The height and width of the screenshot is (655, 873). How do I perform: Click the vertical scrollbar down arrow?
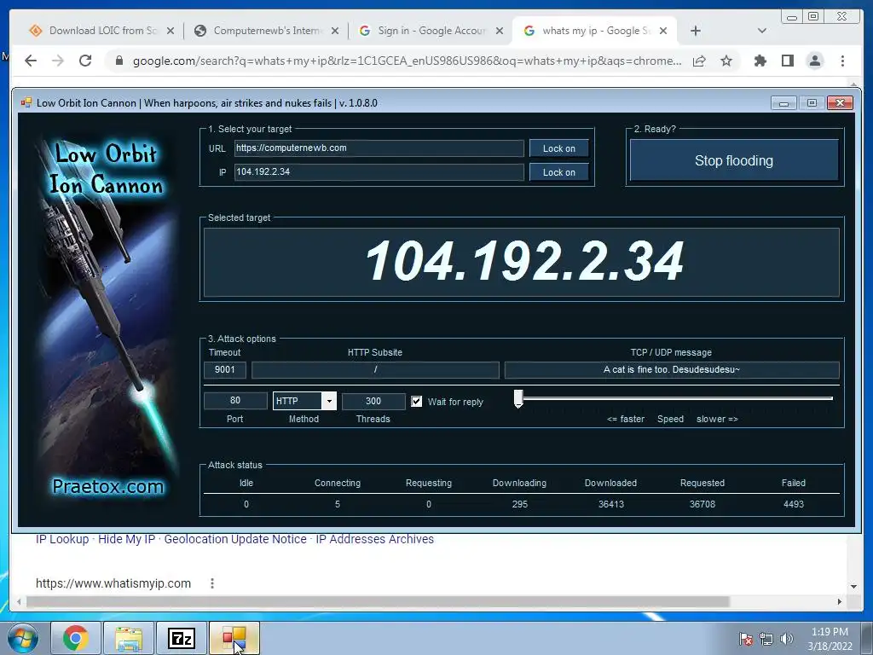[x=853, y=587]
